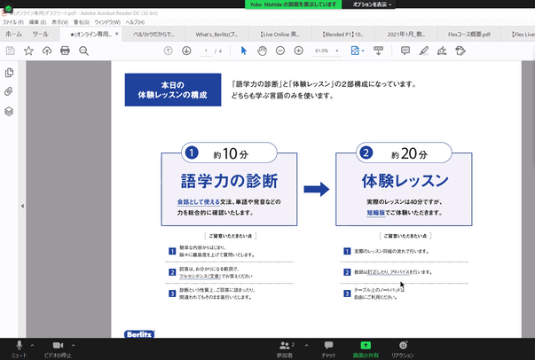Switch to the 2021年1月 document tab
Image resolution: width=535 pixels, height=360 pixels.
click(x=406, y=35)
